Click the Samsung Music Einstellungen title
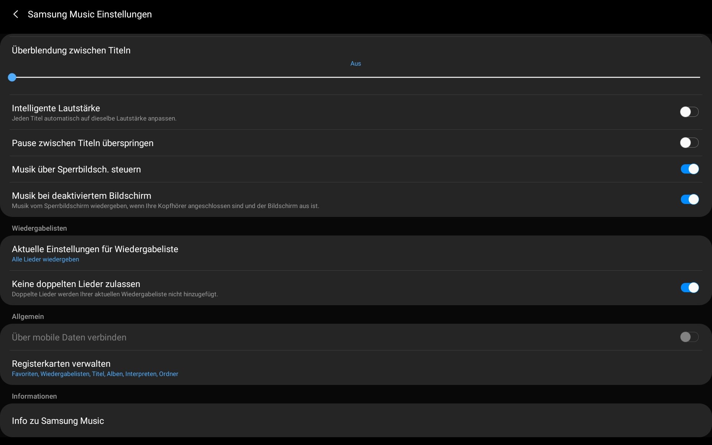 click(x=90, y=14)
